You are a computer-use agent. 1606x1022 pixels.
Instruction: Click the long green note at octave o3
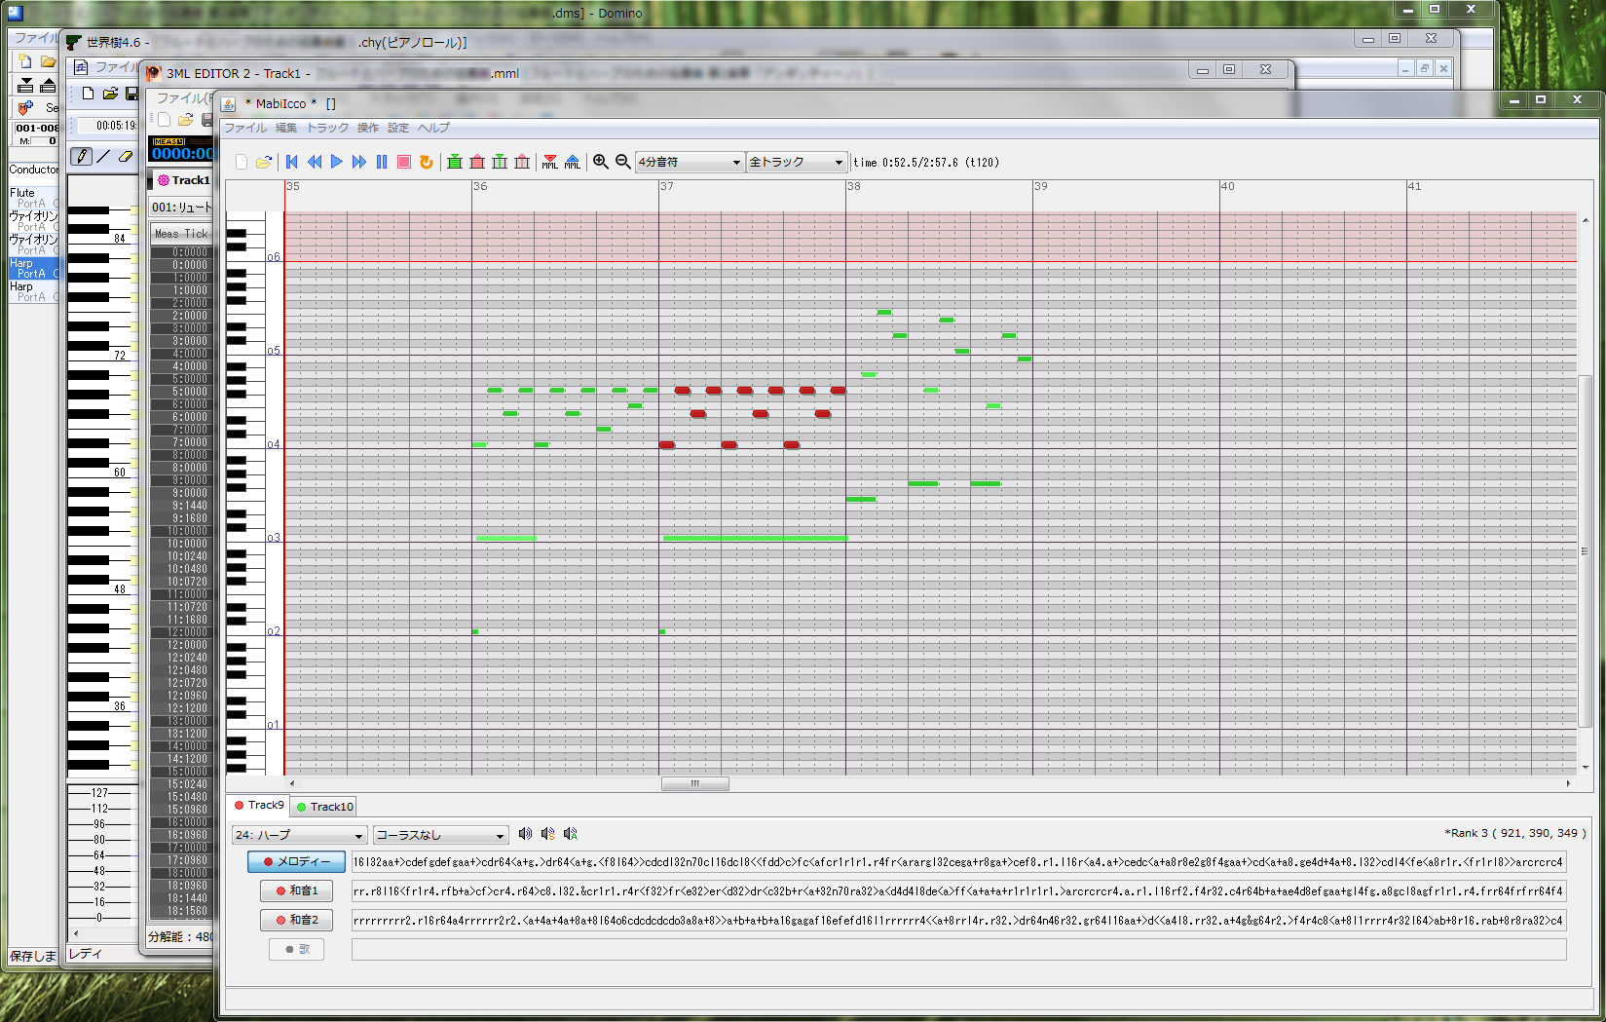[755, 538]
